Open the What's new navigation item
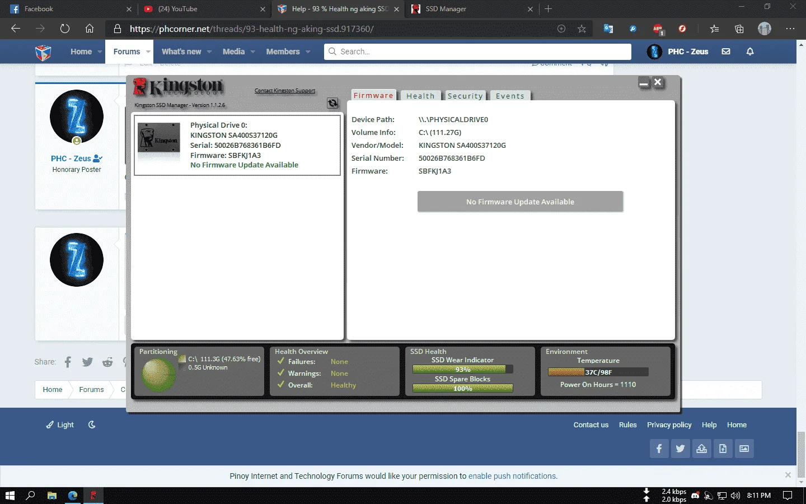Viewport: 806px width, 504px height. coord(181,52)
